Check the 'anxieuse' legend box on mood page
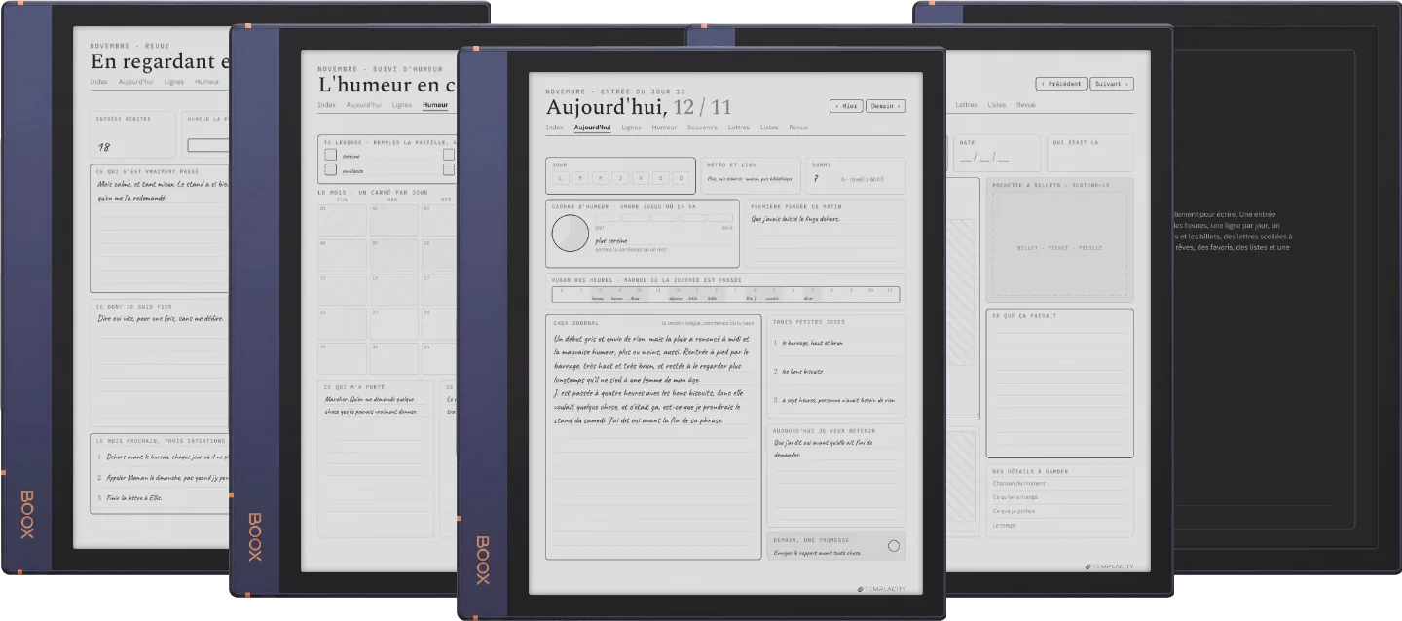Image resolution: width=1402 pixels, height=621 pixels. coord(330,169)
